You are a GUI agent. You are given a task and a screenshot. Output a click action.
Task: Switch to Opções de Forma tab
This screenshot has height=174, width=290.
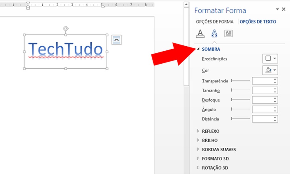(x=215, y=22)
